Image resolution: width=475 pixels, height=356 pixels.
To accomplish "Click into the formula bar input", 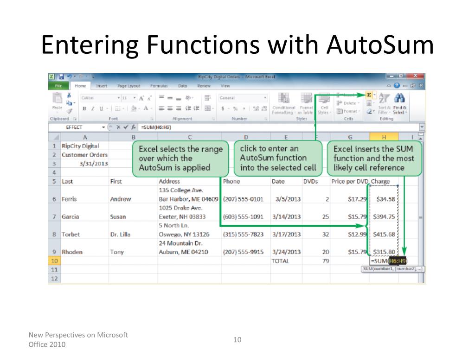I will click(x=279, y=127).
